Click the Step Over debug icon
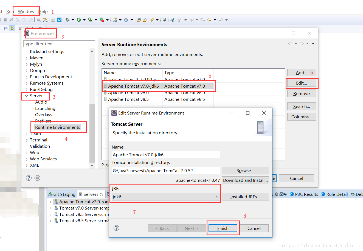363x251 pixels. pyautogui.click(x=24, y=20)
